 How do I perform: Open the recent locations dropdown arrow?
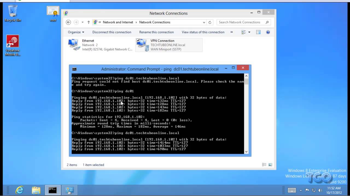click(x=83, y=22)
